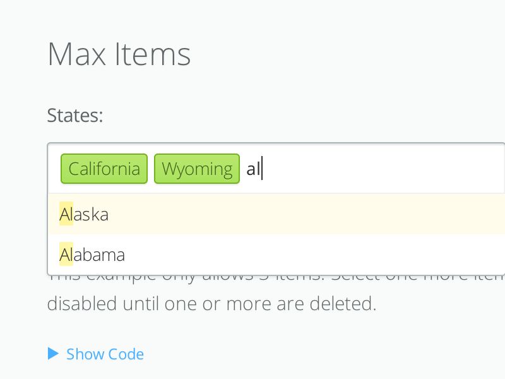
Task: Click the Max Items page heading
Action: pos(119,54)
